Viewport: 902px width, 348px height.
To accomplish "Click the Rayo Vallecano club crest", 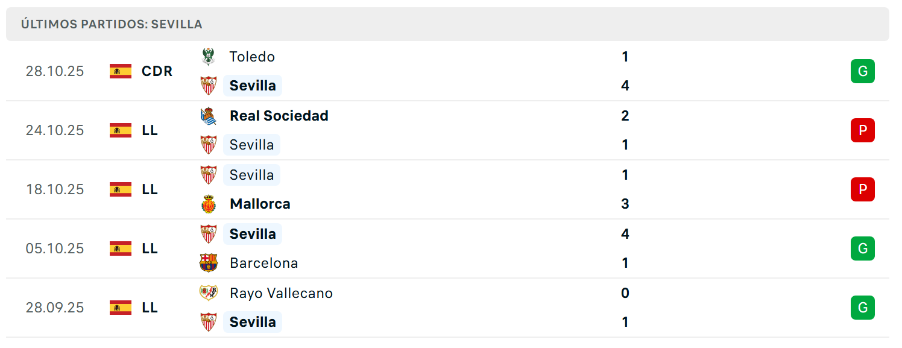I will (208, 293).
